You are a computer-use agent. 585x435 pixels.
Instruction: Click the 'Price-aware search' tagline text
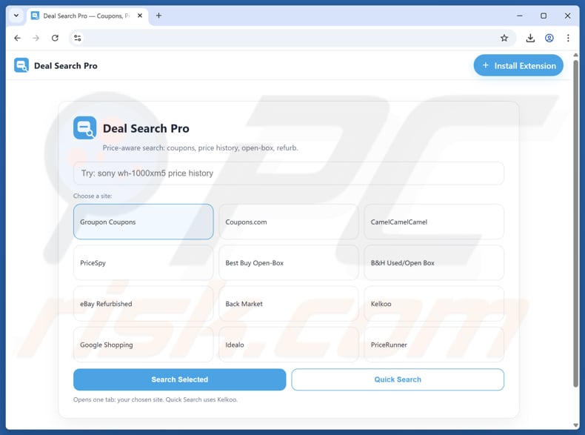(201, 148)
